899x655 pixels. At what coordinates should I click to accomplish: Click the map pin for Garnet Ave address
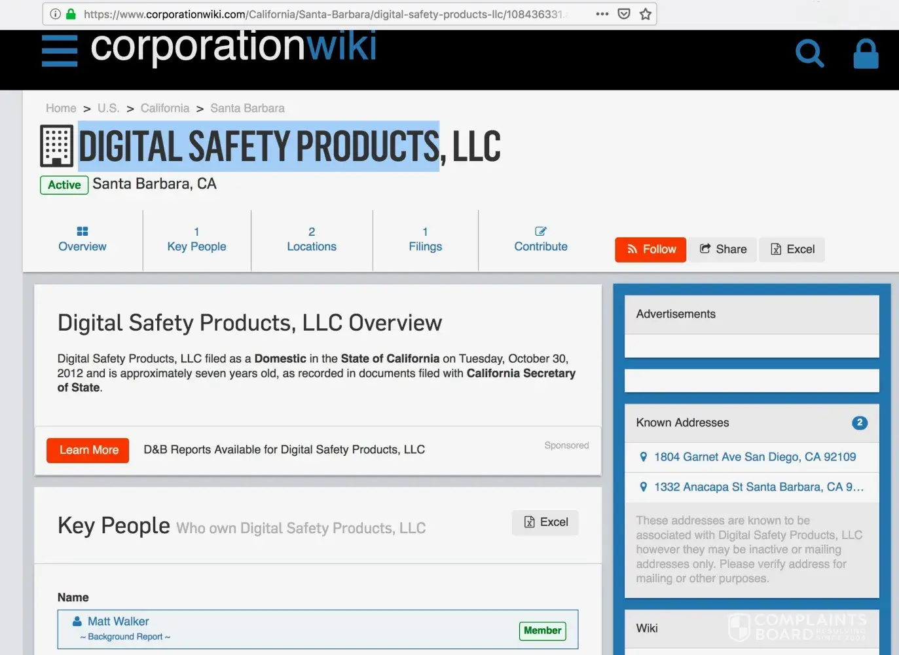point(643,457)
